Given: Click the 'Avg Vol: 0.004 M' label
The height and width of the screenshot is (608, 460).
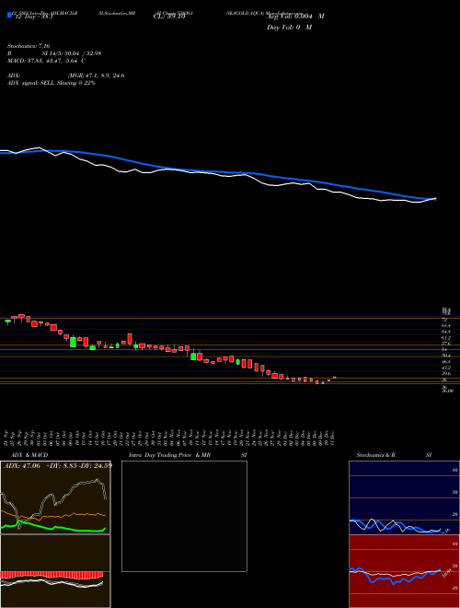Looking at the screenshot, I should [295, 17].
